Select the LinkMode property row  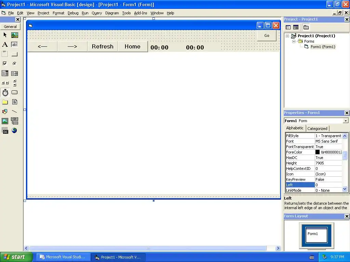tap(314, 190)
